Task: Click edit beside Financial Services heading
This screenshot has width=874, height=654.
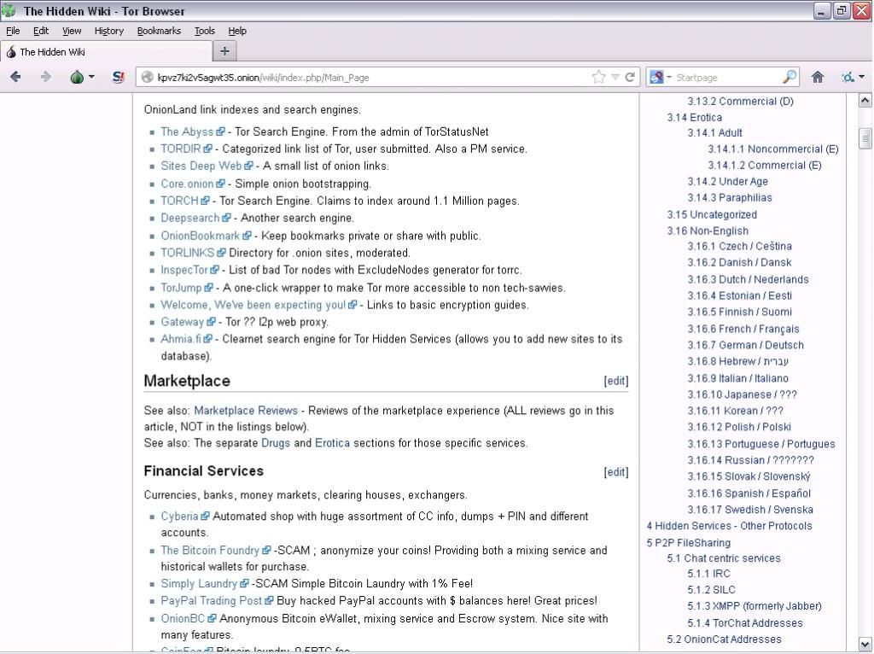Action: coord(616,471)
